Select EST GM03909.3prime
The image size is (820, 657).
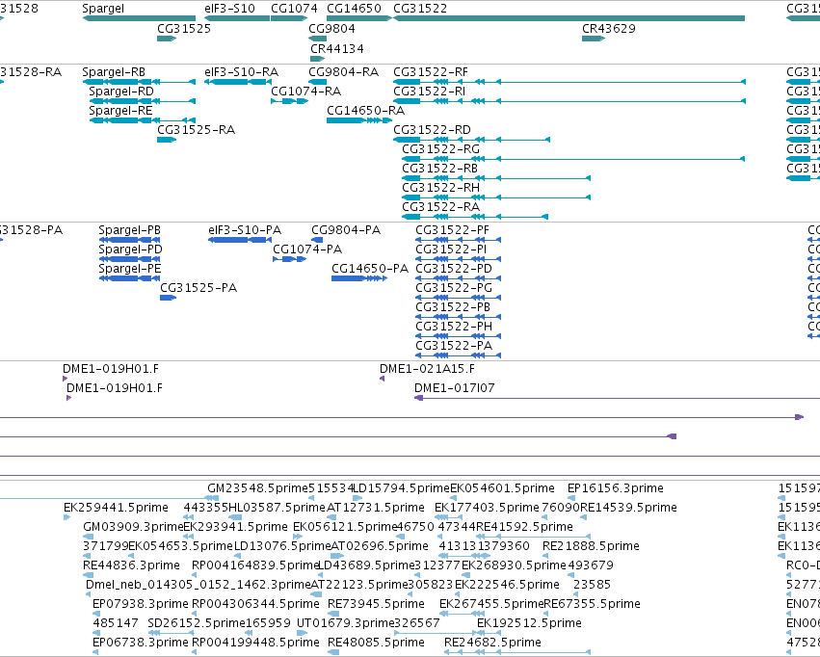point(133,527)
